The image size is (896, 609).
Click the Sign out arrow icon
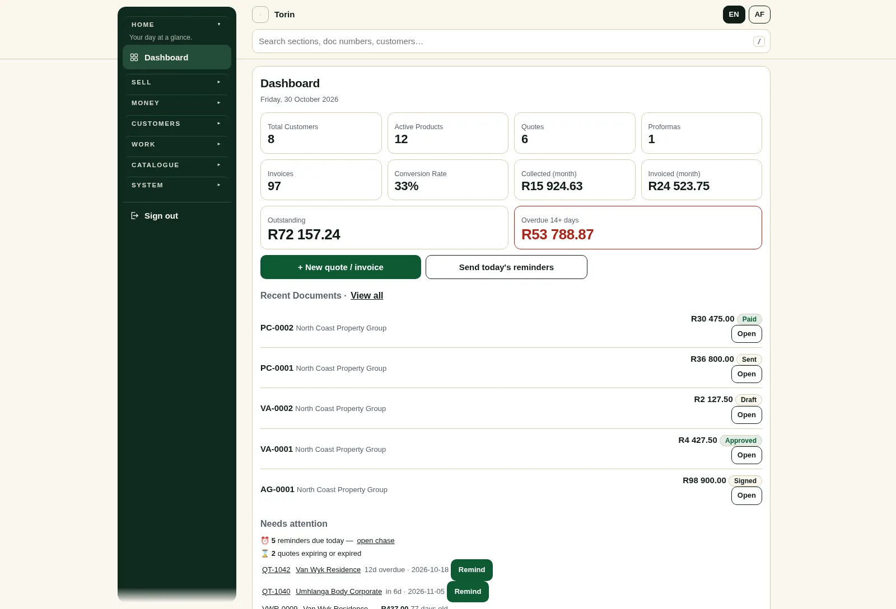(134, 216)
